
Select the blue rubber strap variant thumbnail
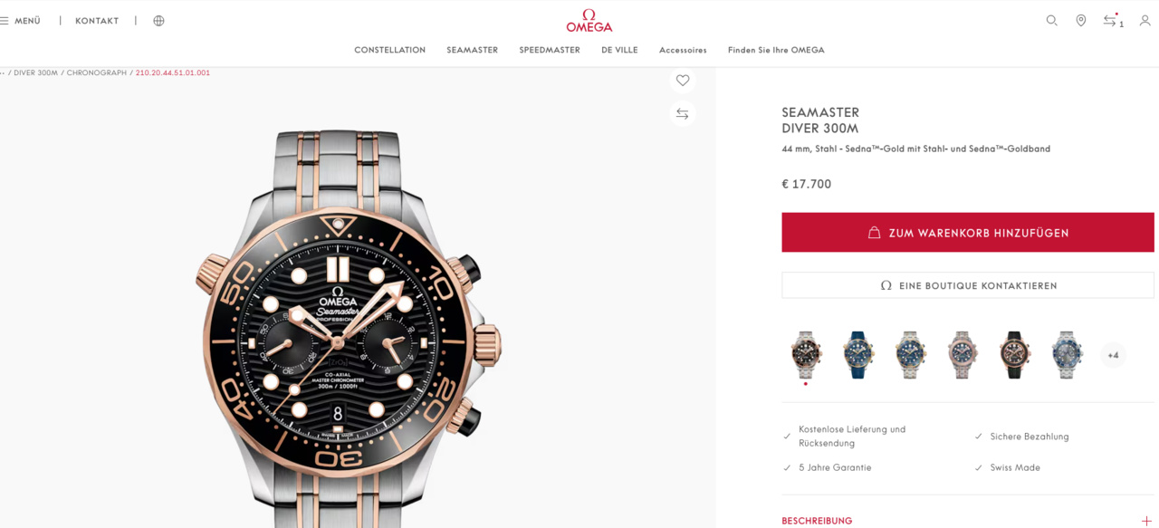click(x=858, y=354)
